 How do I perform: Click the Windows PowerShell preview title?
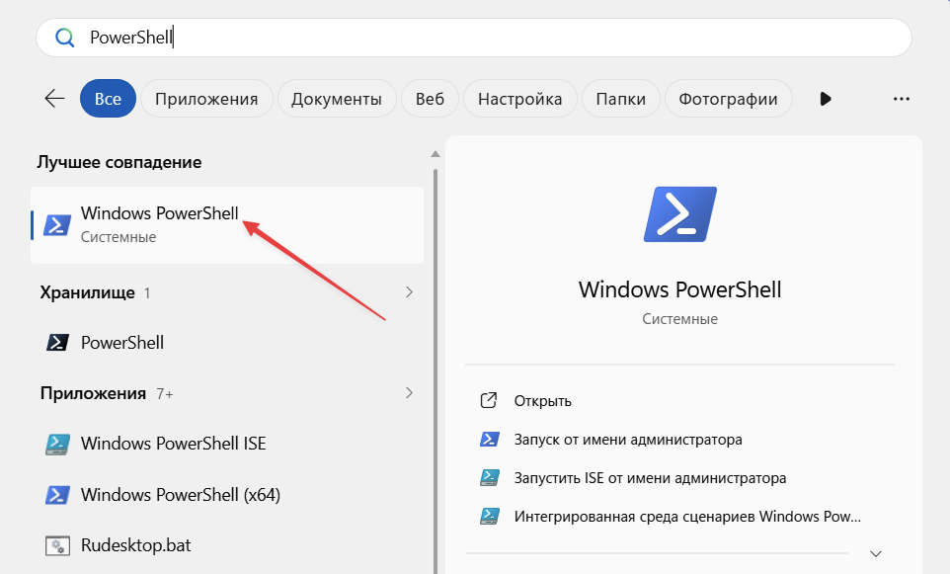[679, 289]
